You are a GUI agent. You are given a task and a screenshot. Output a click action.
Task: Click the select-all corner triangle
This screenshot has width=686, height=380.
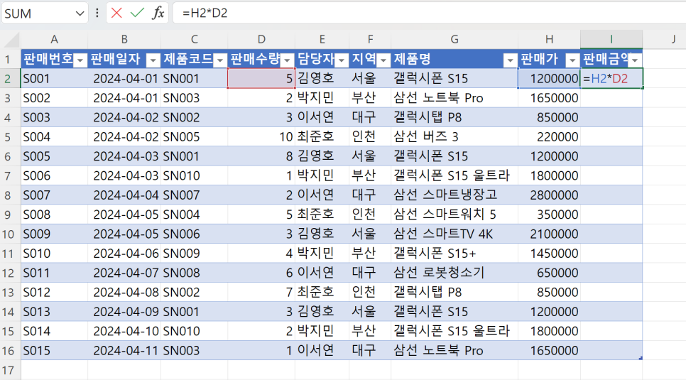11,40
